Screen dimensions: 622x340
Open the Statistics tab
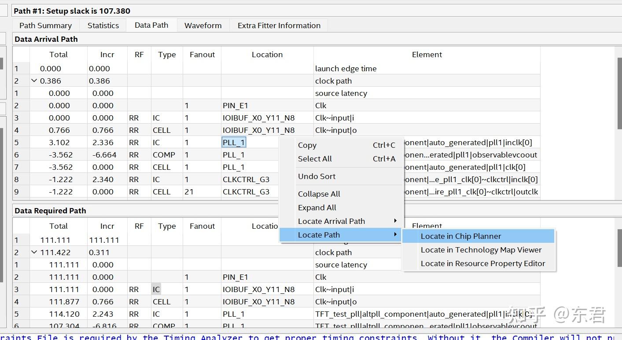tap(103, 26)
